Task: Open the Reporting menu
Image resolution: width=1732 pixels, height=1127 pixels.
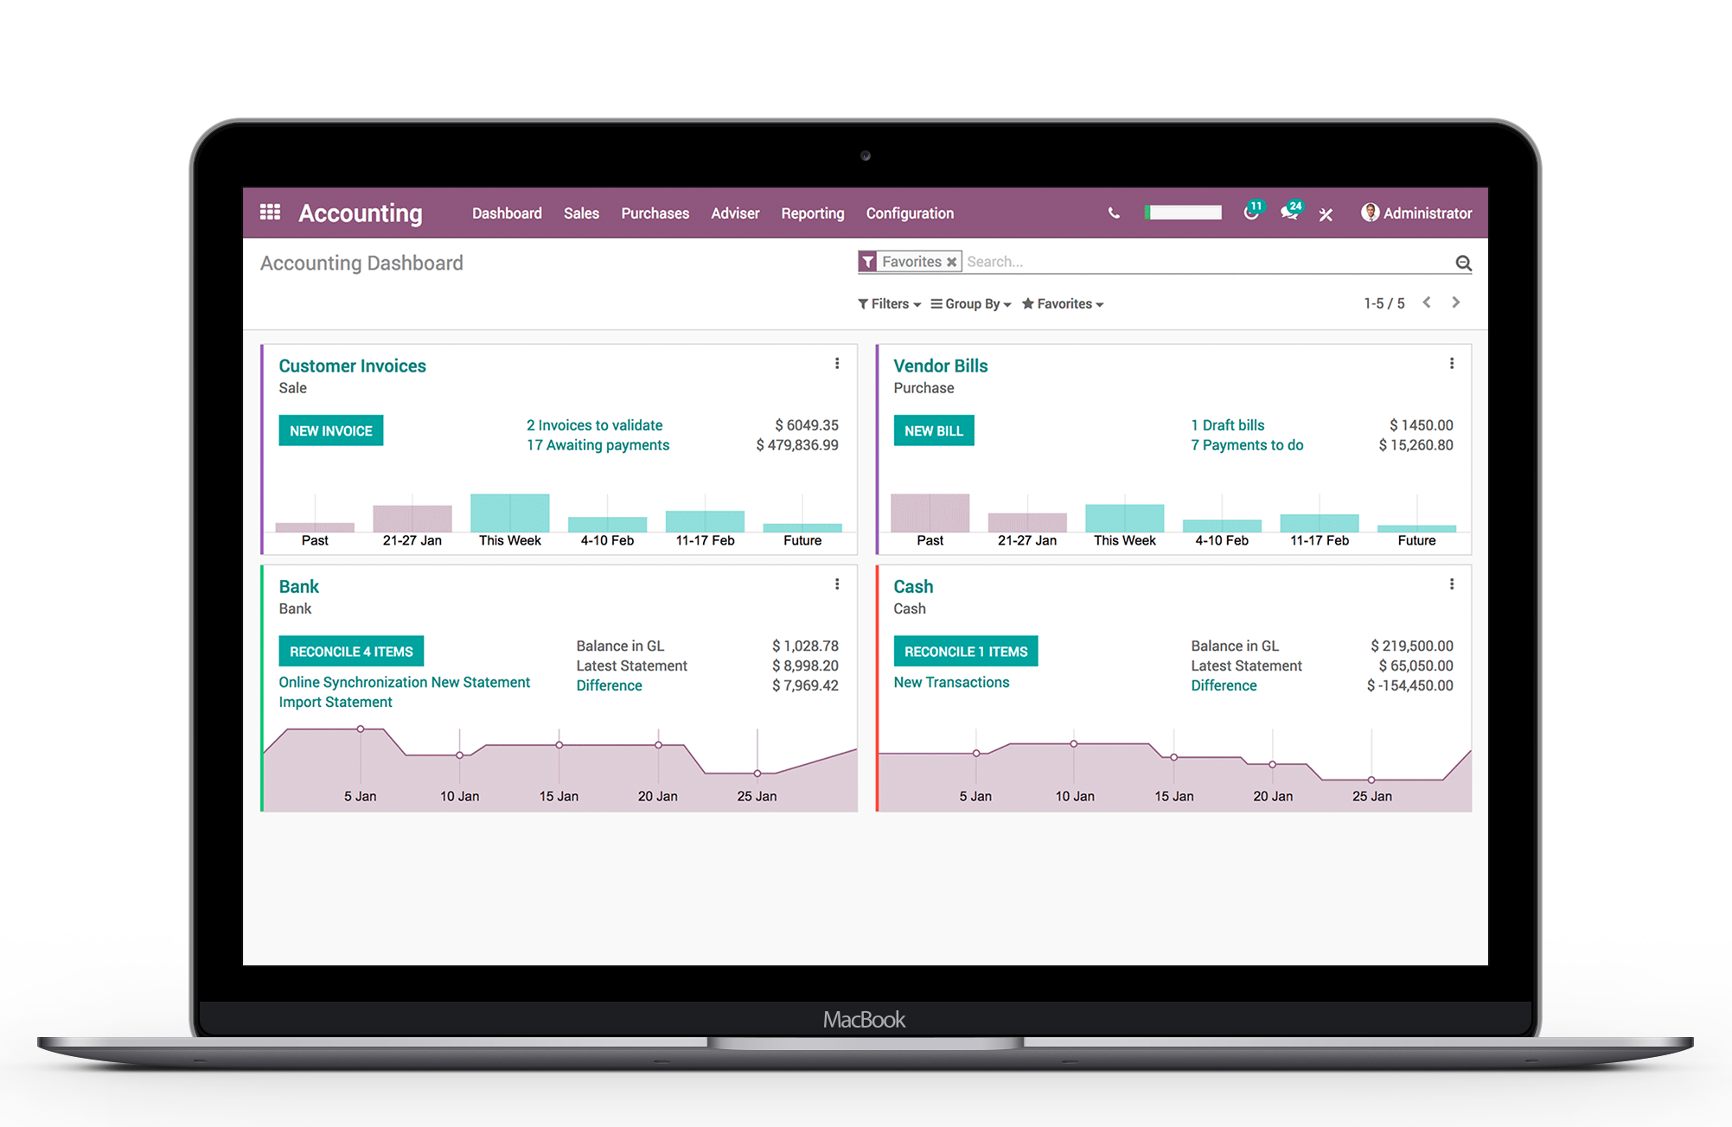Action: (x=813, y=213)
